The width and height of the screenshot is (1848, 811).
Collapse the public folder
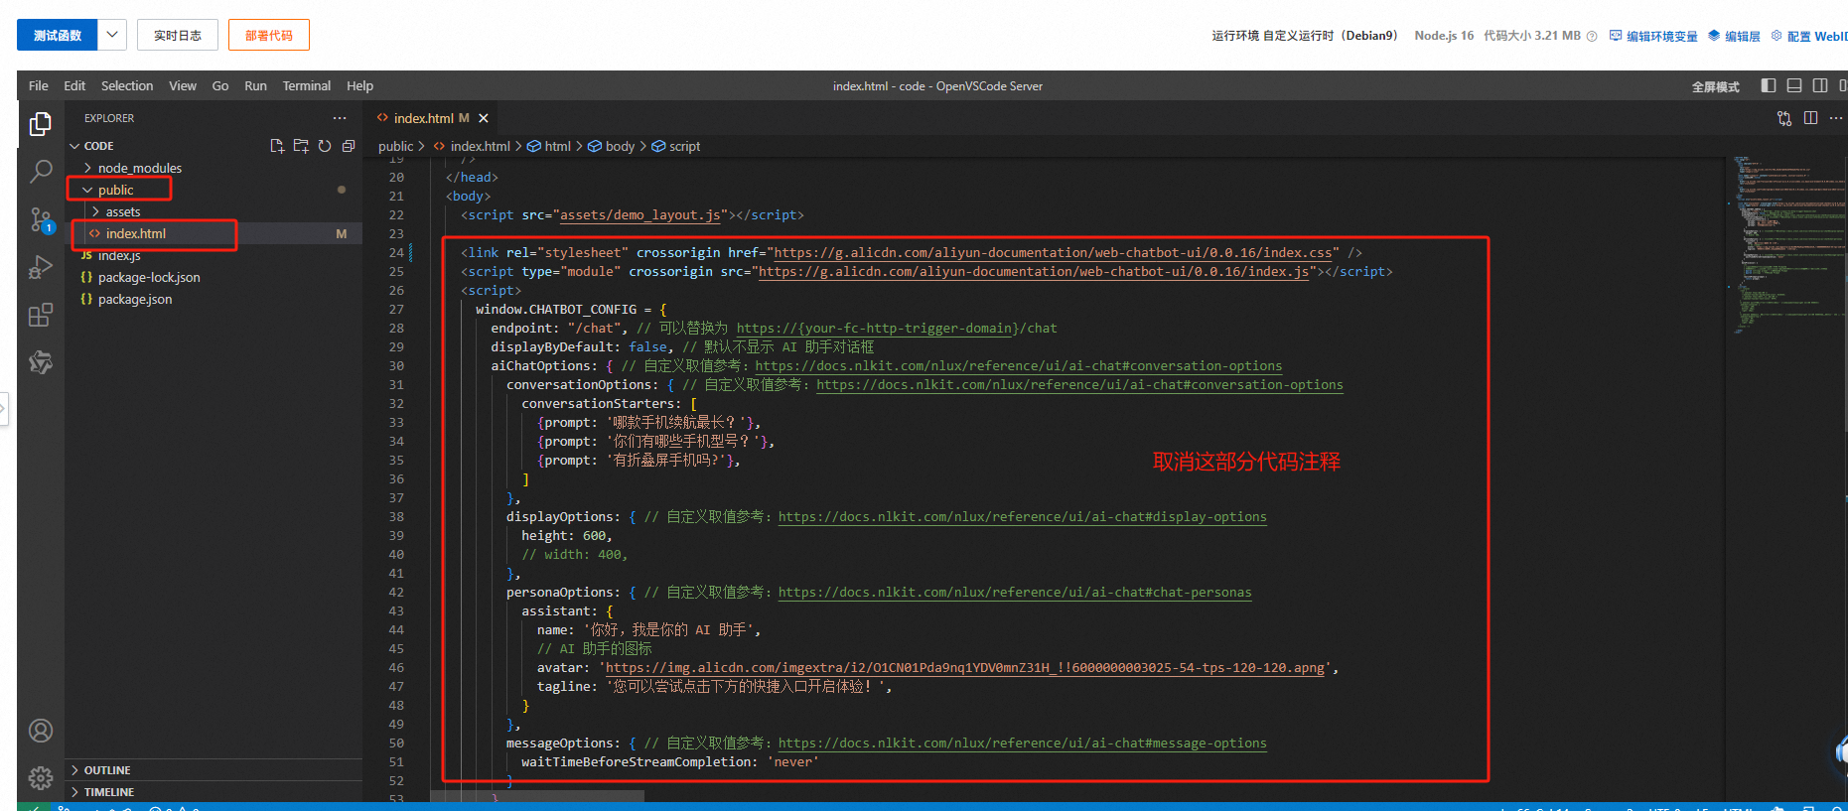coord(115,190)
